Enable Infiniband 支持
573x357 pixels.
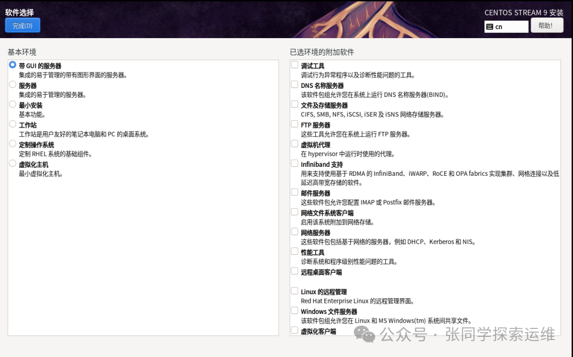(295, 163)
